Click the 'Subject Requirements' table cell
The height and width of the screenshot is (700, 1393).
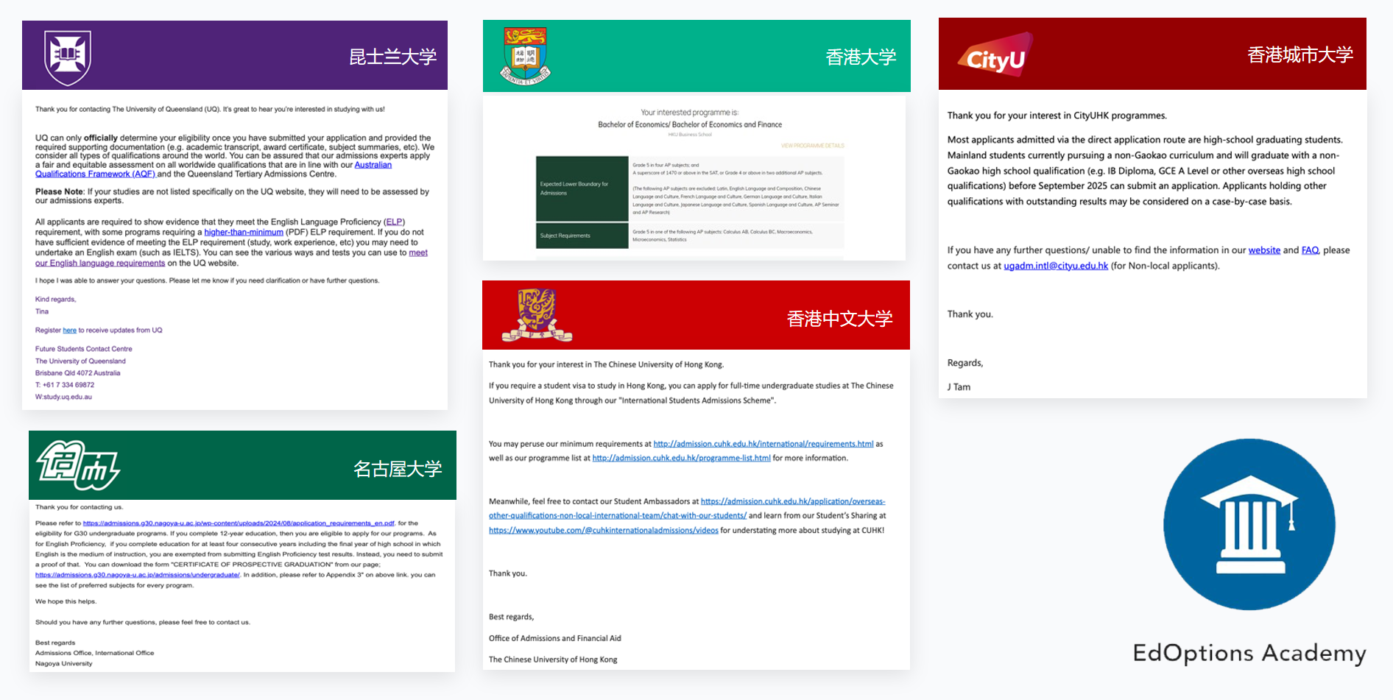click(x=582, y=236)
